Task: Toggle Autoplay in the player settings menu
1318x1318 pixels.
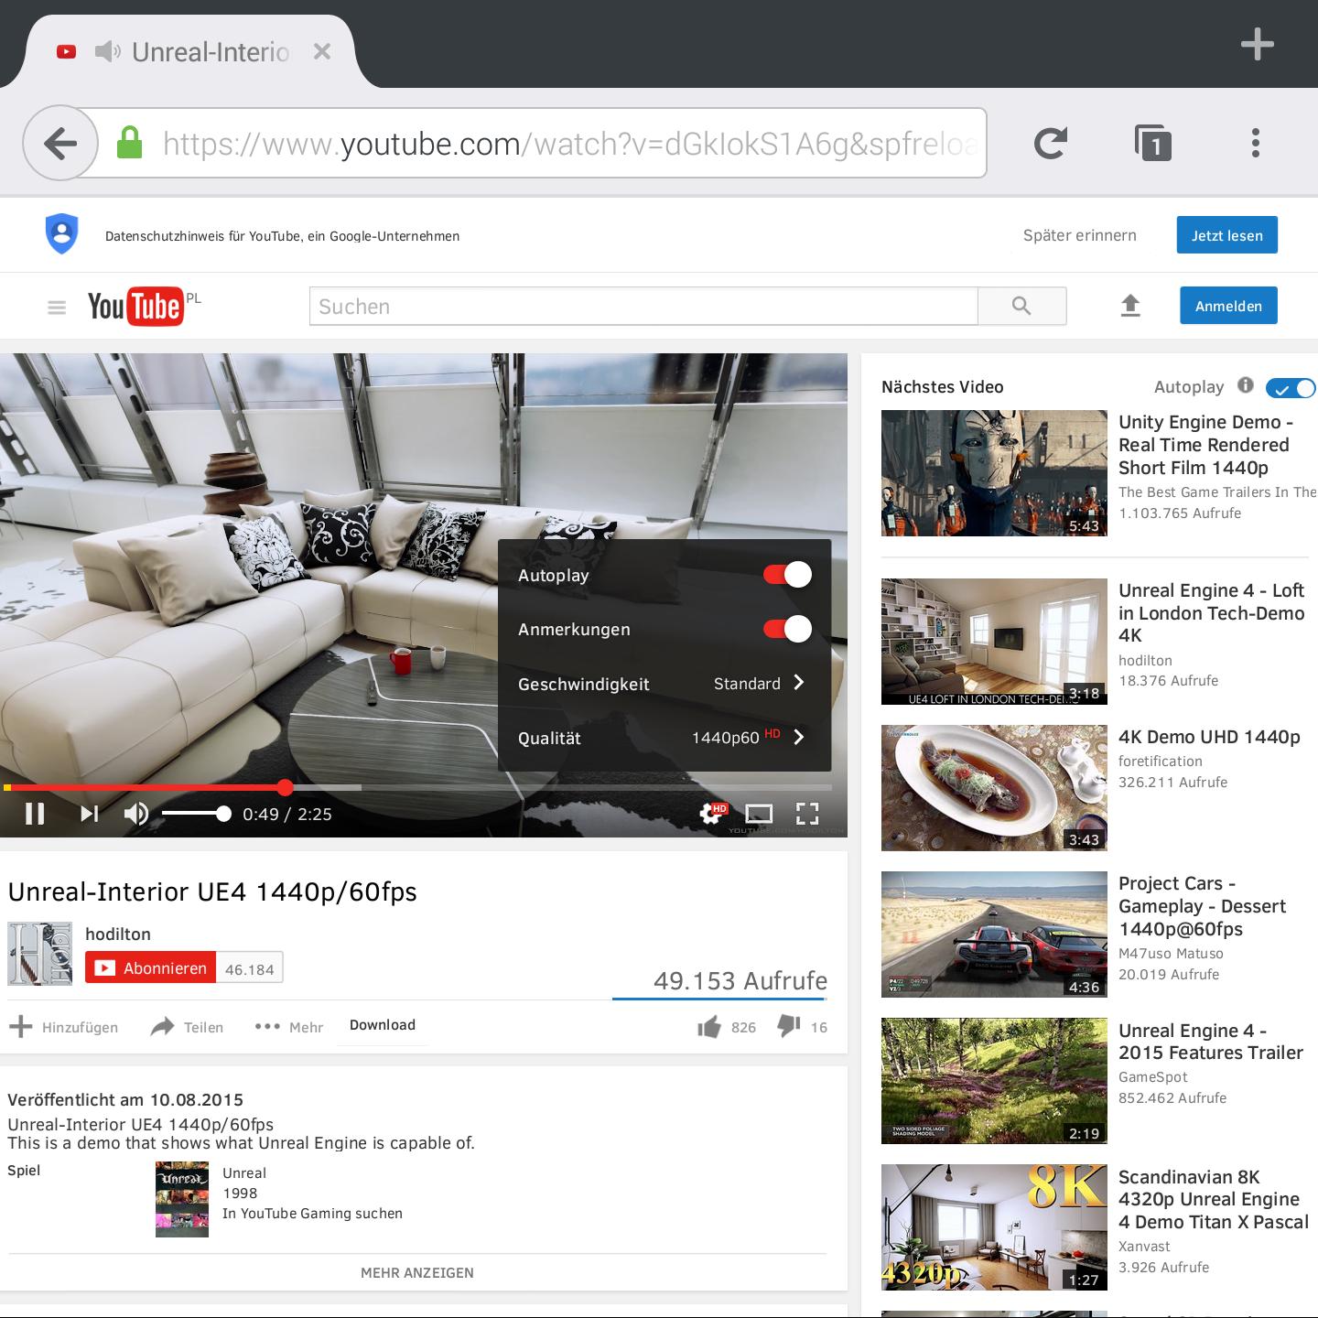Action: point(787,575)
